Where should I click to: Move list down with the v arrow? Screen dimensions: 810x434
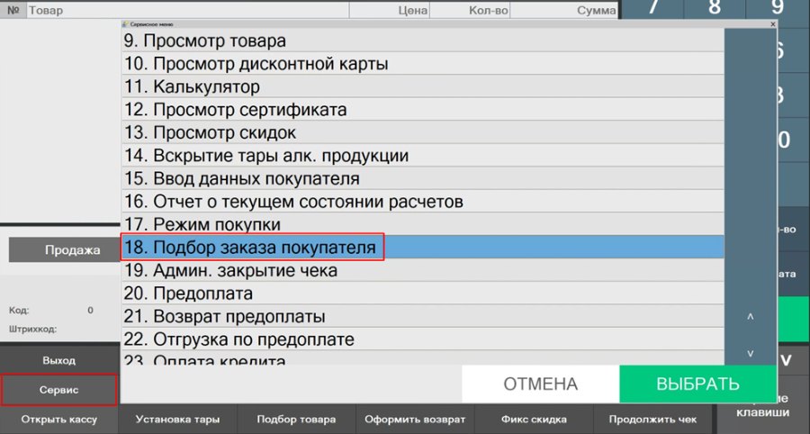coord(751,353)
